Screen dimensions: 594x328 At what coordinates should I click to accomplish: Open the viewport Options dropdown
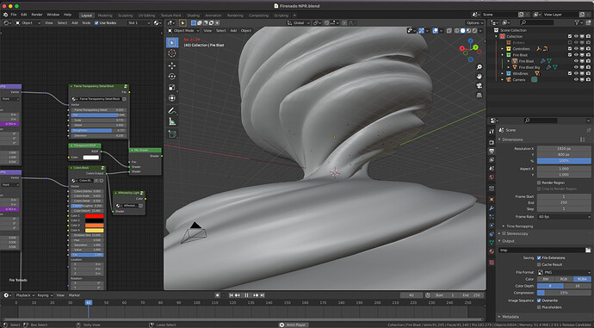click(474, 23)
